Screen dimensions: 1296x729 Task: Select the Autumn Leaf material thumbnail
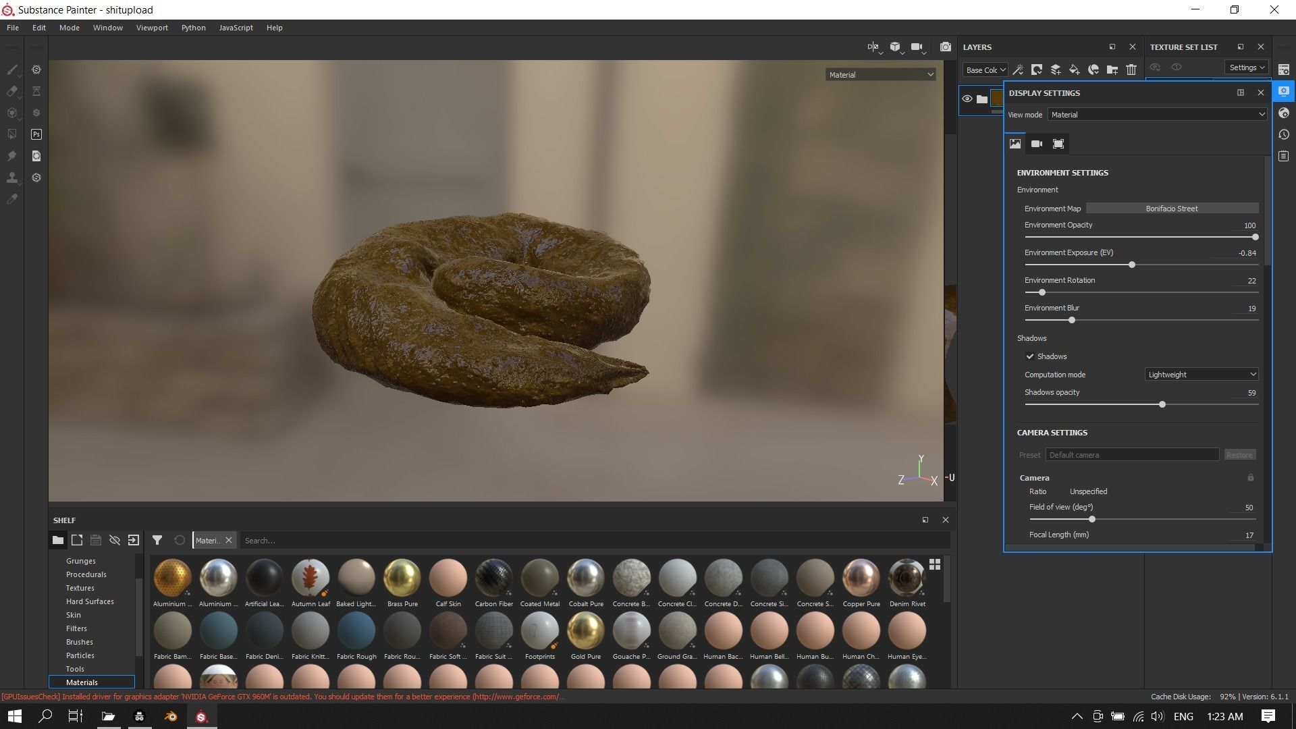tap(310, 578)
